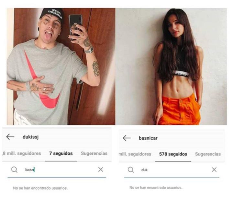233x198 pixels.
Task: Focus the search field containing 'basn'
Action: click(57, 170)
